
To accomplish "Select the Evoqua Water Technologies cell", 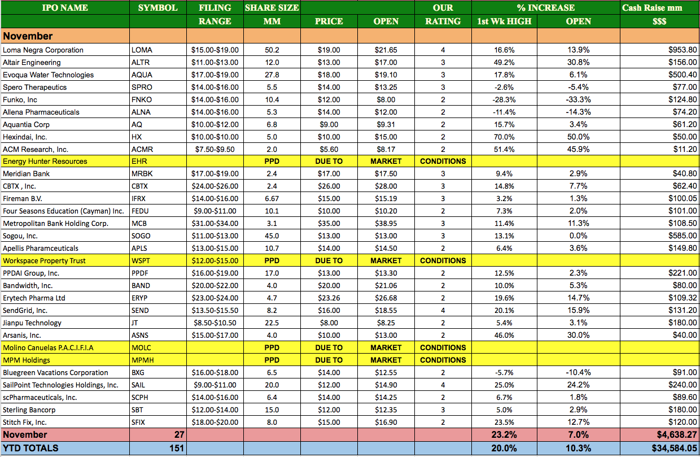I will point(65,75).
